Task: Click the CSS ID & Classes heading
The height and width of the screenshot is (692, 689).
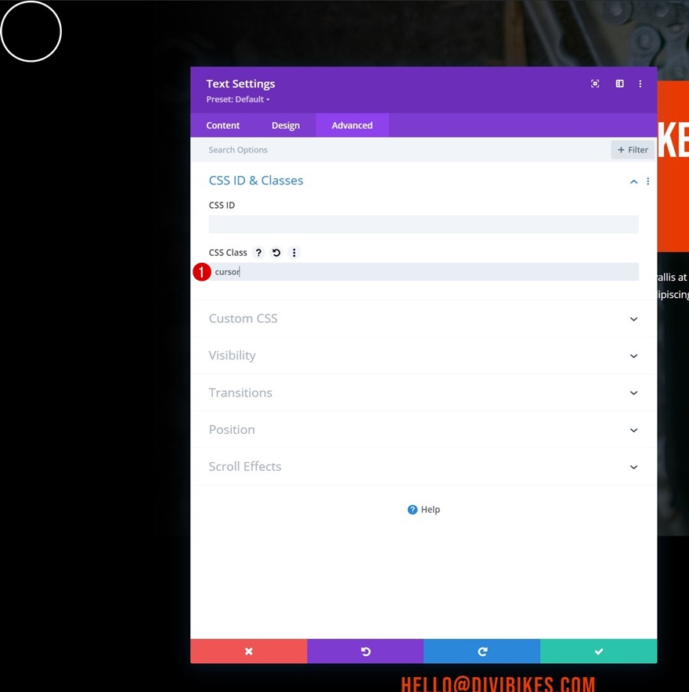Action: pyautogui.click(x=256, y=181)
